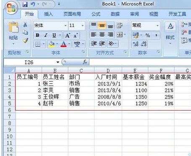Click the Merge and Center icon

120,34
